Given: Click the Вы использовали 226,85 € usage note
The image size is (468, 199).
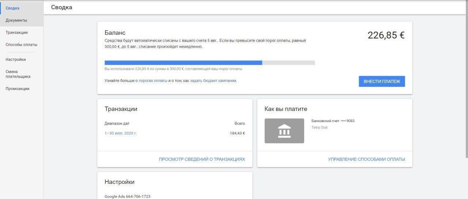Looking at the screenshot, I should 174,69.
